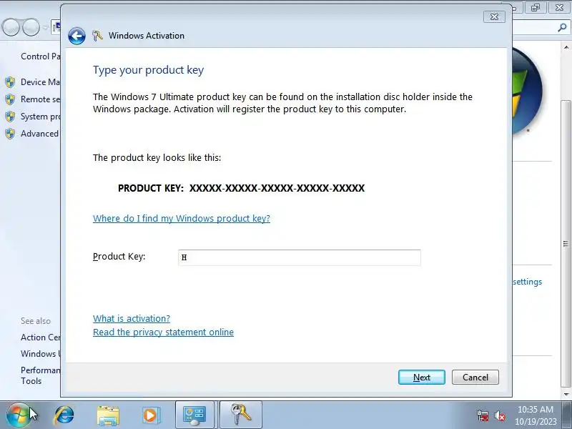Click the Control Panel forward navigation button

(x=31, y=27)
